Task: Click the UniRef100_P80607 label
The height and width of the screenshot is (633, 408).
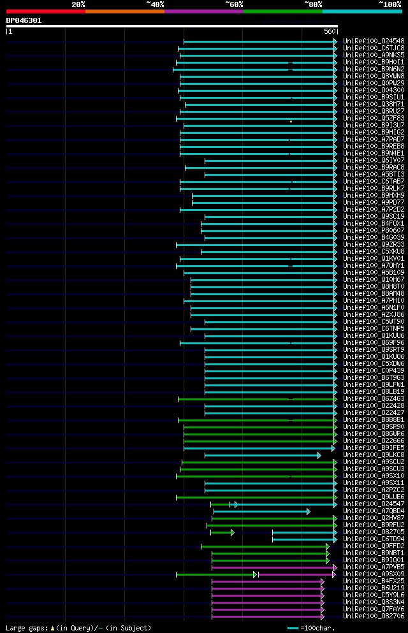Action: click(x=374, y=231)
